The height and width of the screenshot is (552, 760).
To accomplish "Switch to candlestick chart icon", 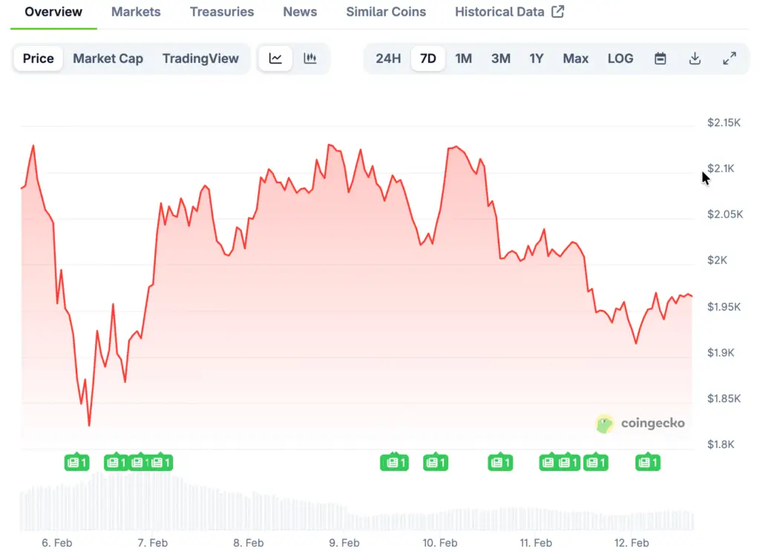I will point(310,59).
